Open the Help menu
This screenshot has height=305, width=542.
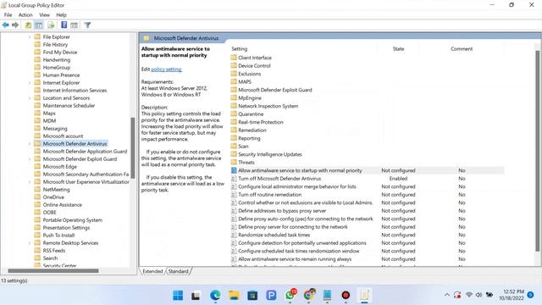[x=61, y=15]
